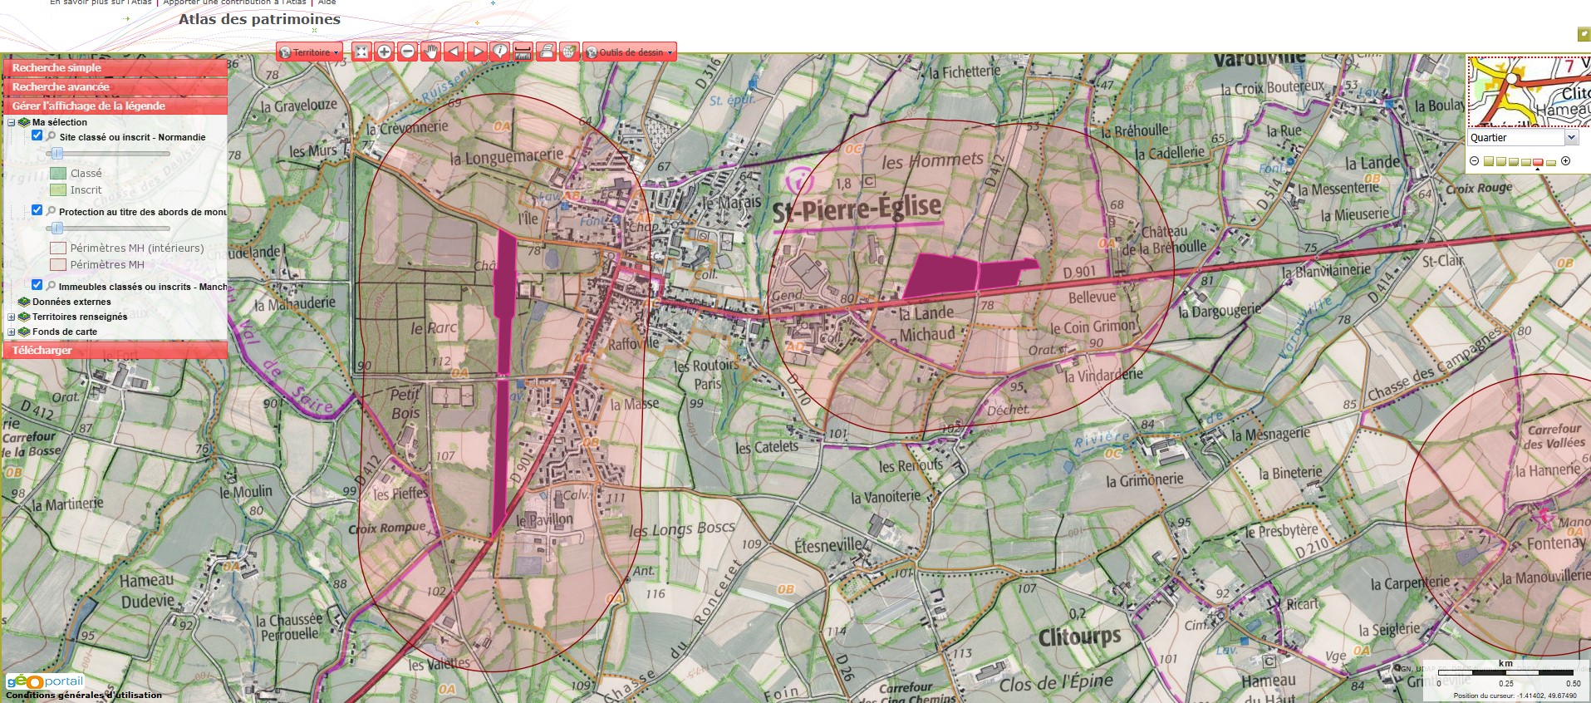The image size is (1591, 703).
Task: Click the globe export icon in toolbar
Action: coord(569,52)
